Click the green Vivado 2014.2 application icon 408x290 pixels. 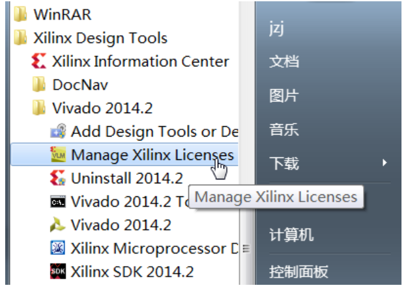57,224
